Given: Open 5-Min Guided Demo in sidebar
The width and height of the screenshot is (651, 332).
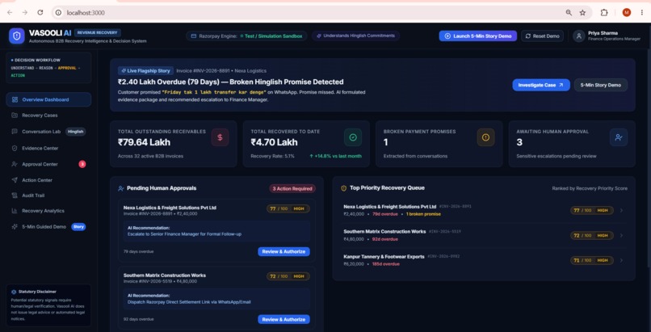Looking at the screenshot, I should (x=48, y=227).
